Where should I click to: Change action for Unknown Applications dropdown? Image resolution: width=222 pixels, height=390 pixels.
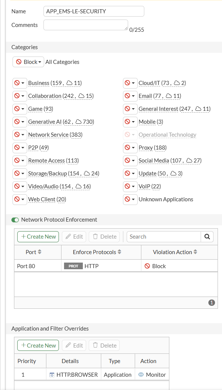[130, 199]
